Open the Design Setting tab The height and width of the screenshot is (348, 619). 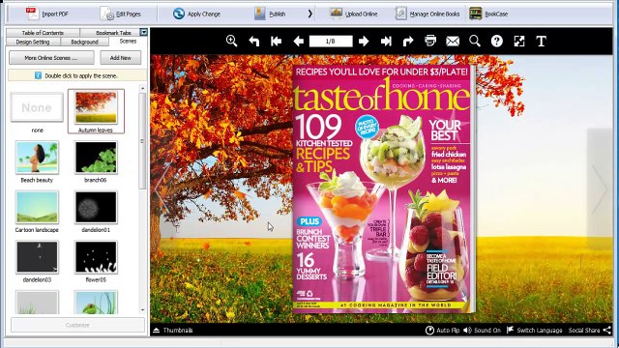tap(33, 42)
